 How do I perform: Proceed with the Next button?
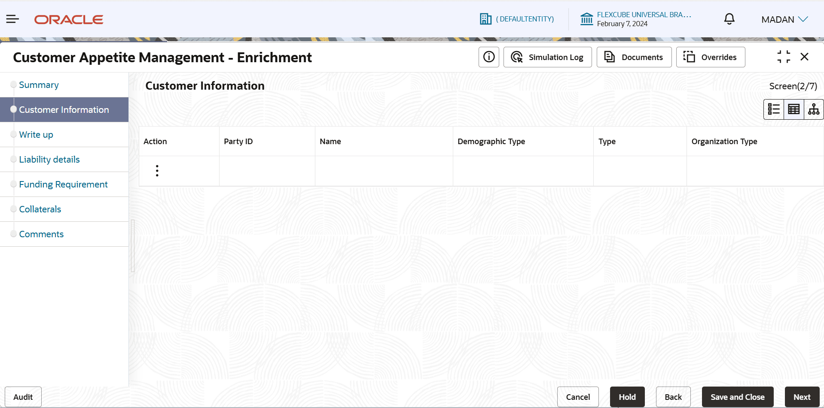(x=802, y=397)
